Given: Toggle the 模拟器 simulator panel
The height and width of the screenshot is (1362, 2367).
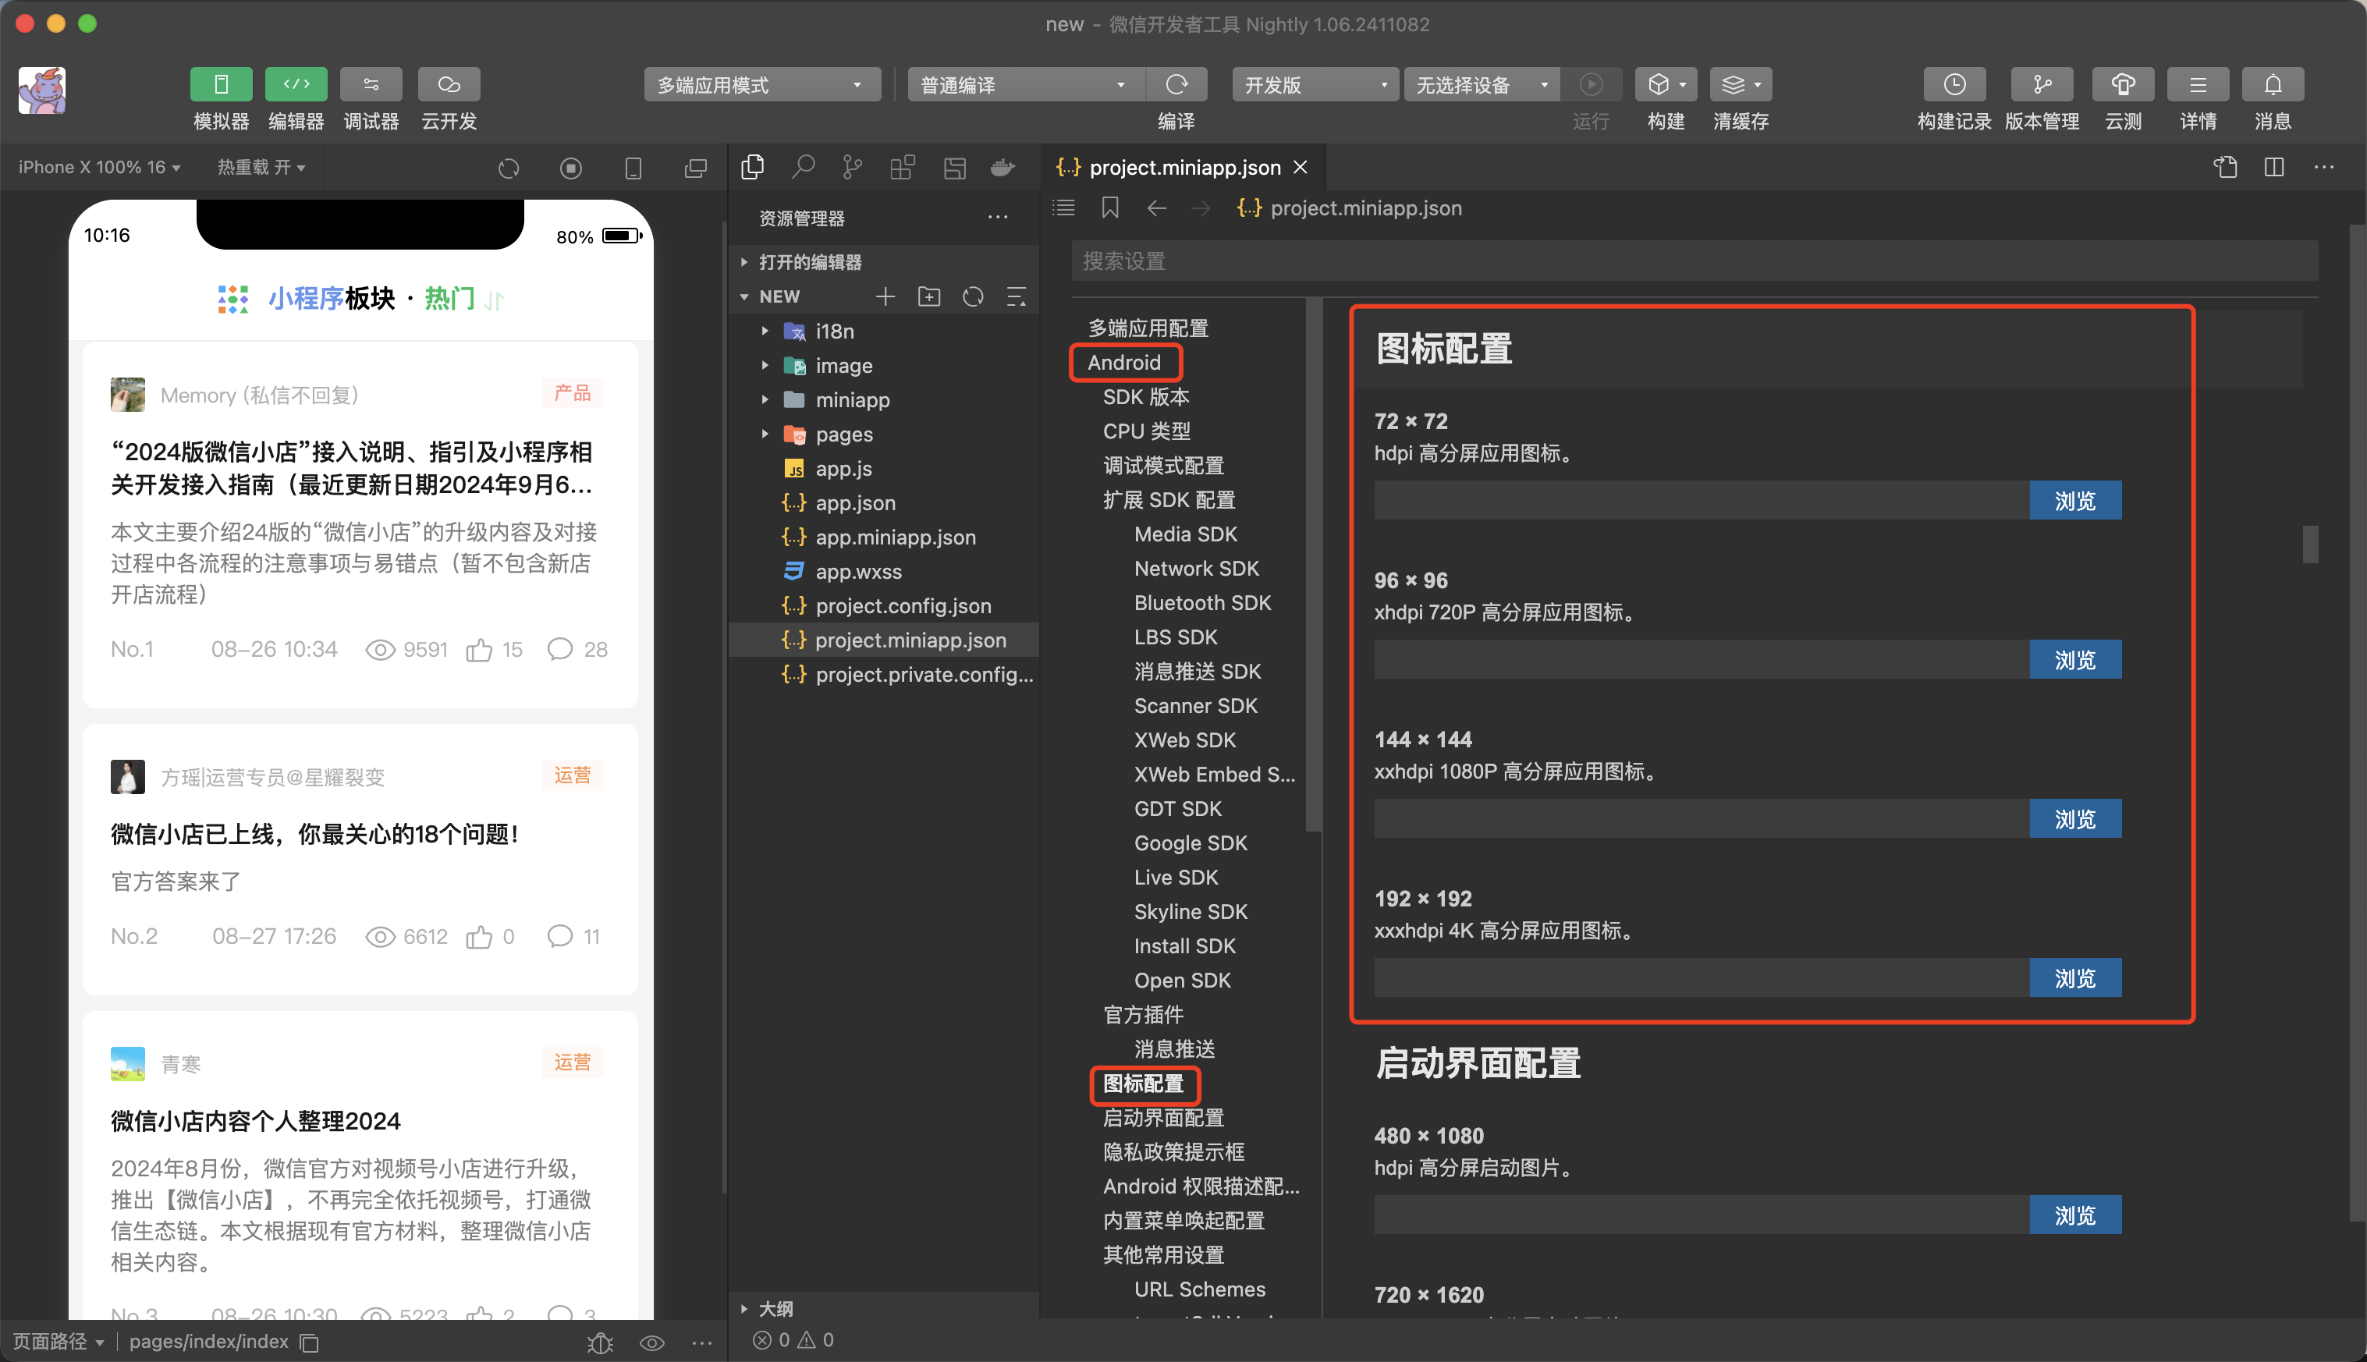Looking at the screenshot, I should pyautogui.click(x=221, y=85).
